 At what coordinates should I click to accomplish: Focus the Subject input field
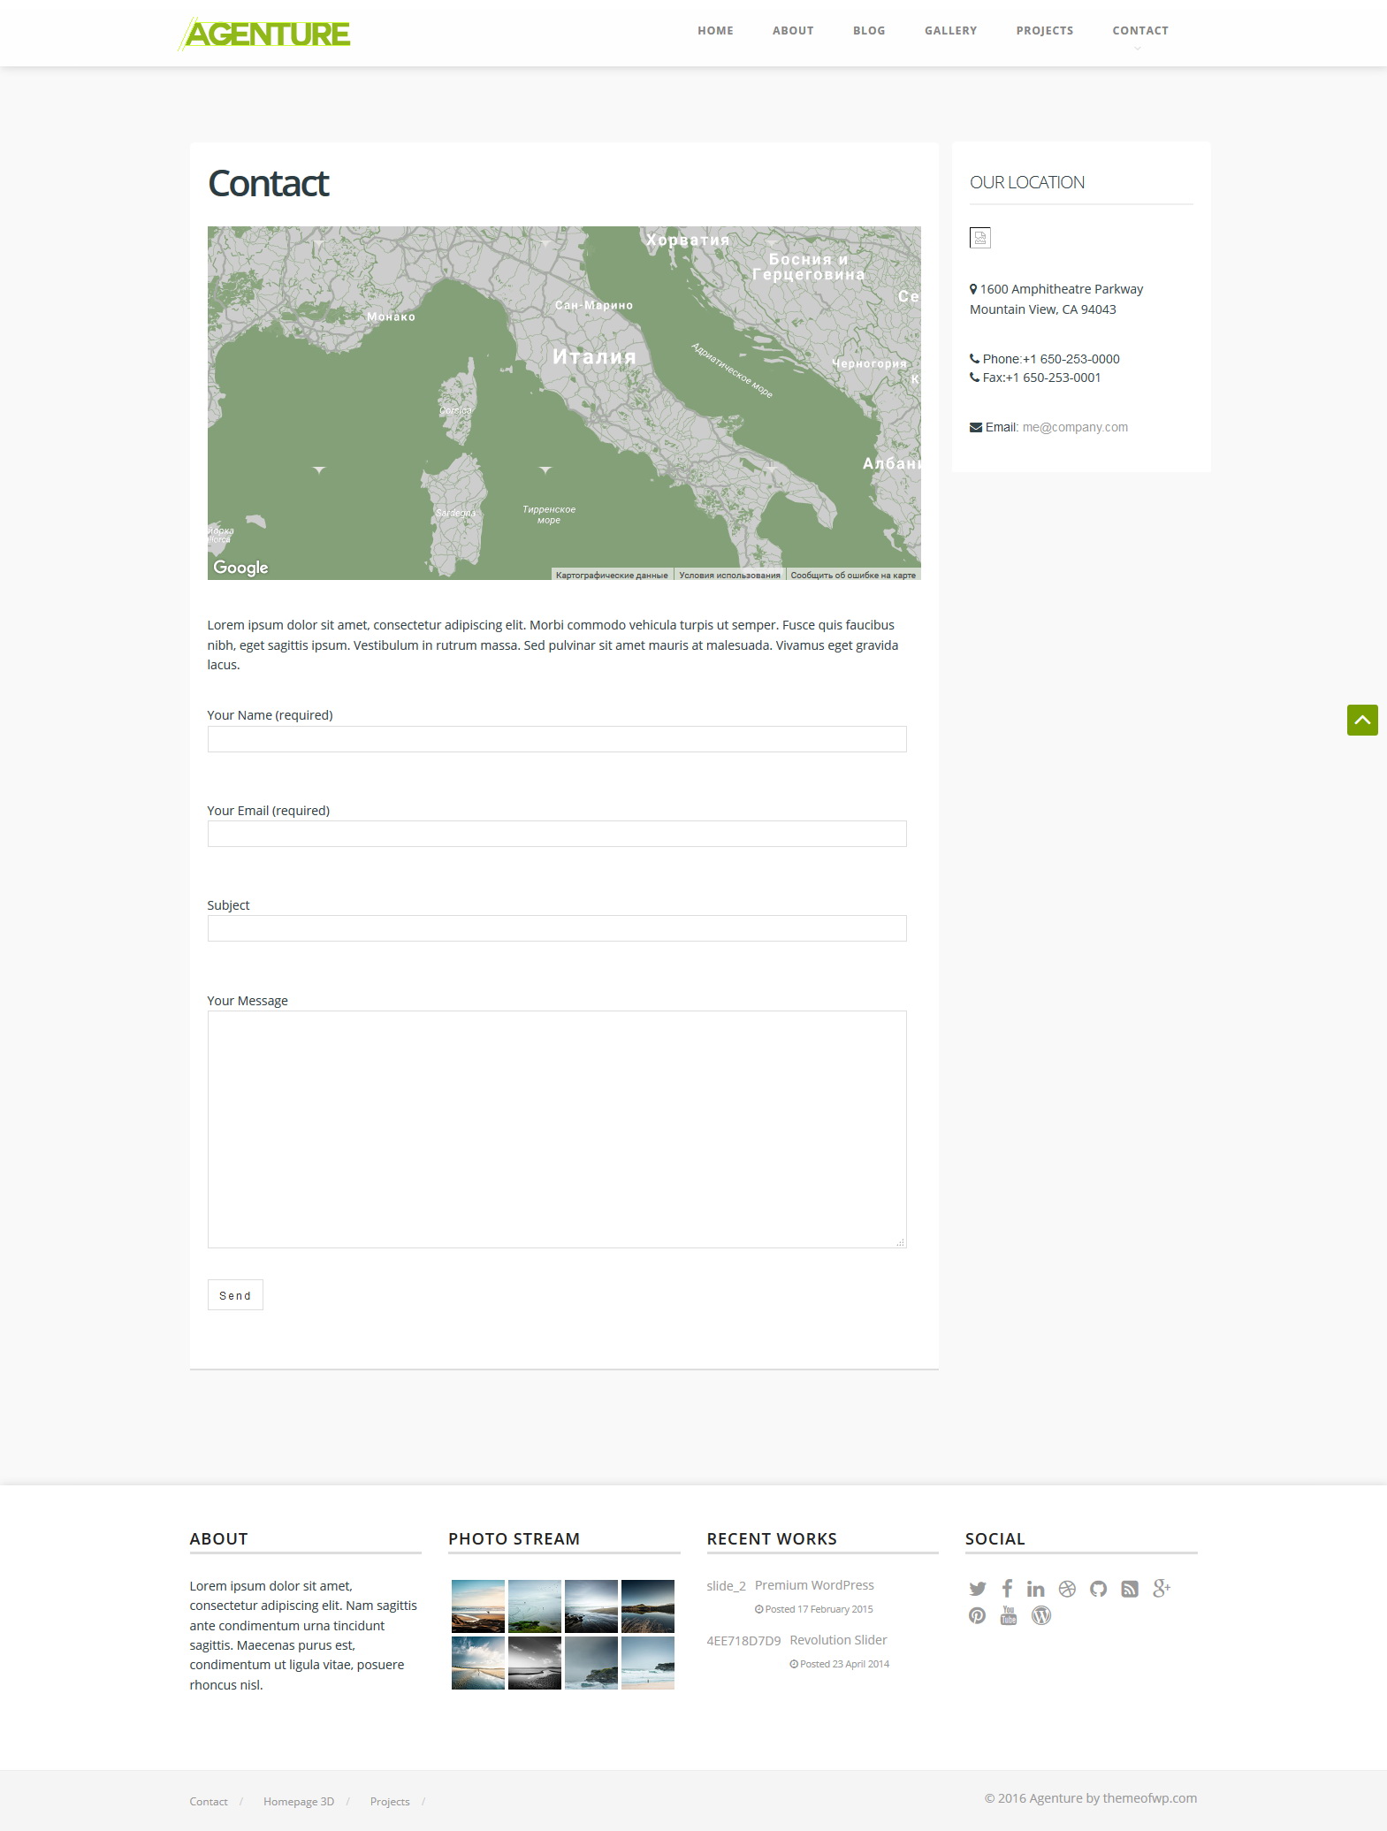[557, 928]
